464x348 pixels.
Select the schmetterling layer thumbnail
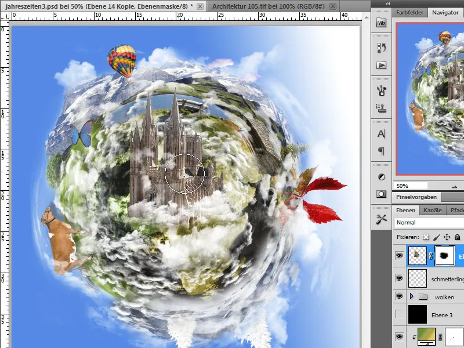pyautogui.click(x=417, y=278)
